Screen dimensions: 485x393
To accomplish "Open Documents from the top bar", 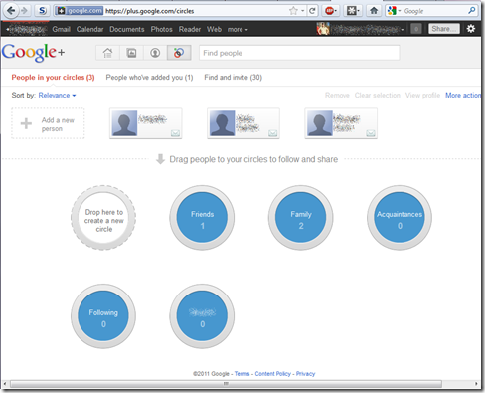I will click(127, 29).
